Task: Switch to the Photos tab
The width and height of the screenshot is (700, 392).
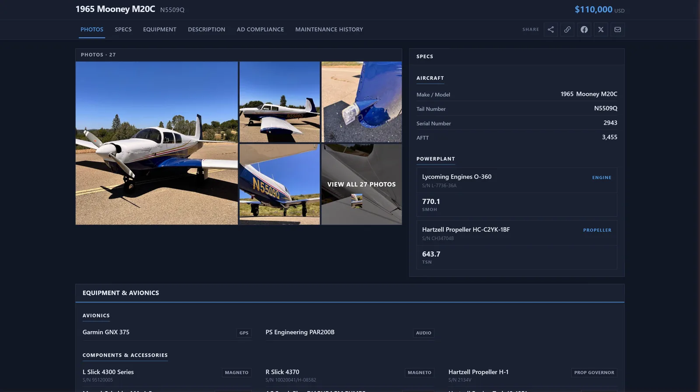Action: tap(92, 29)
